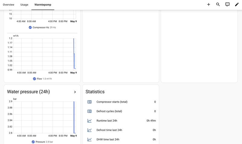Open the assistant chat bubble icon
Screen dimensions: 242x144
coord(227,5)
